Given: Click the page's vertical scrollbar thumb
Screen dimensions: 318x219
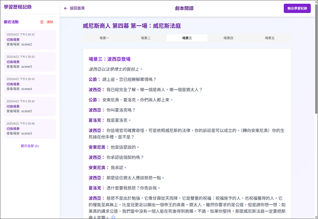Looking at the screenshot, I should tap(316, 58).
